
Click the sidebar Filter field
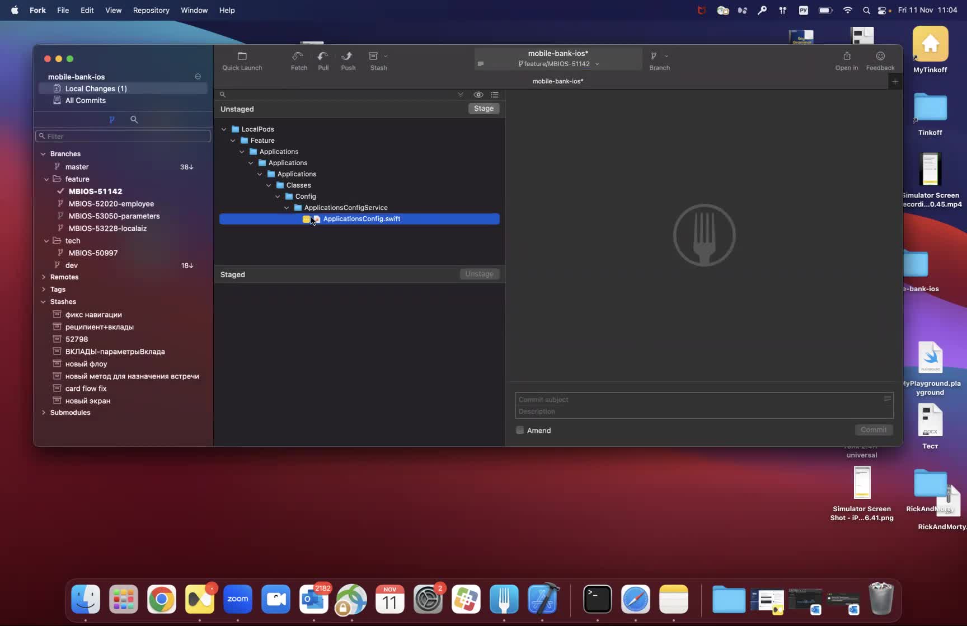(x=123, y=136)
